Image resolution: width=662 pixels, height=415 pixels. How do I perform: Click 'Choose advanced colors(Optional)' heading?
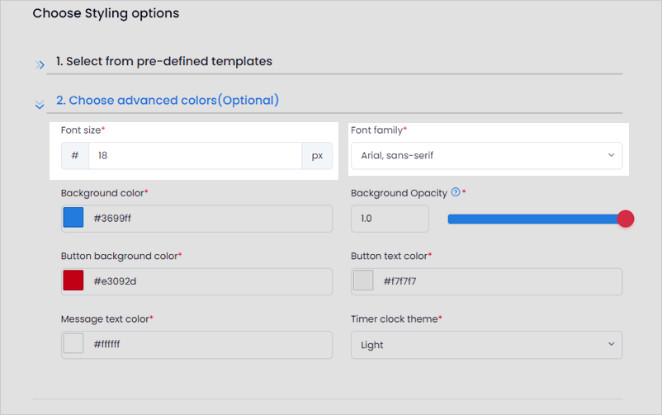click(168, 101)
